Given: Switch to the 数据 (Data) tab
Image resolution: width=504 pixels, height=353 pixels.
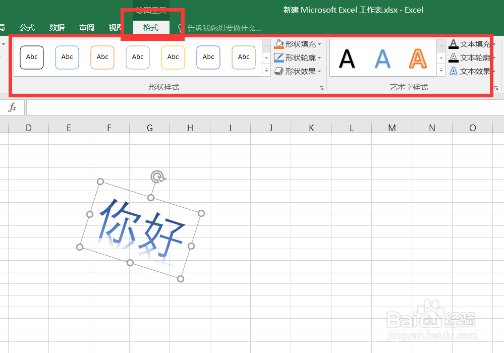Looking at the screenshot, I should (57, 28).
